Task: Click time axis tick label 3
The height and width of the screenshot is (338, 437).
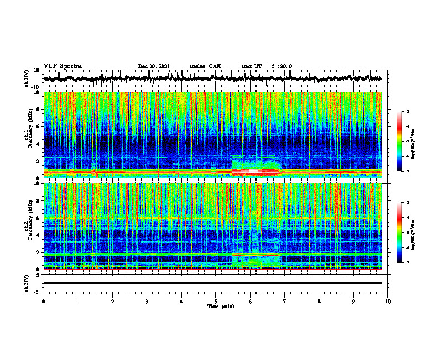Action: tap(147, 302)
